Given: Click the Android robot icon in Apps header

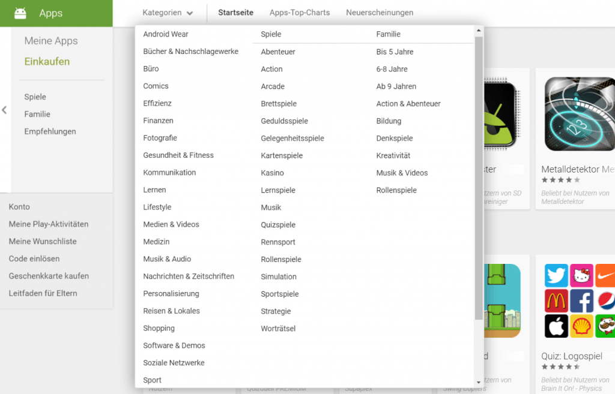Looking at the screenshot, I should tap(20, 13).
